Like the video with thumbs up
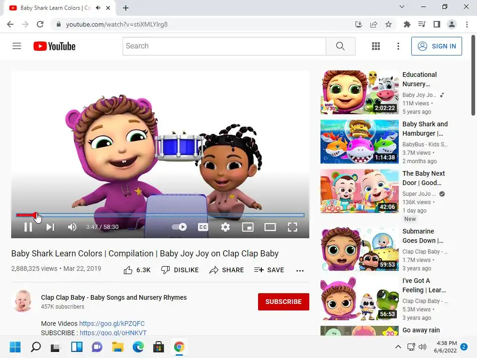The height and width of the screenshot is (358, 477). [x=137, y=270]
